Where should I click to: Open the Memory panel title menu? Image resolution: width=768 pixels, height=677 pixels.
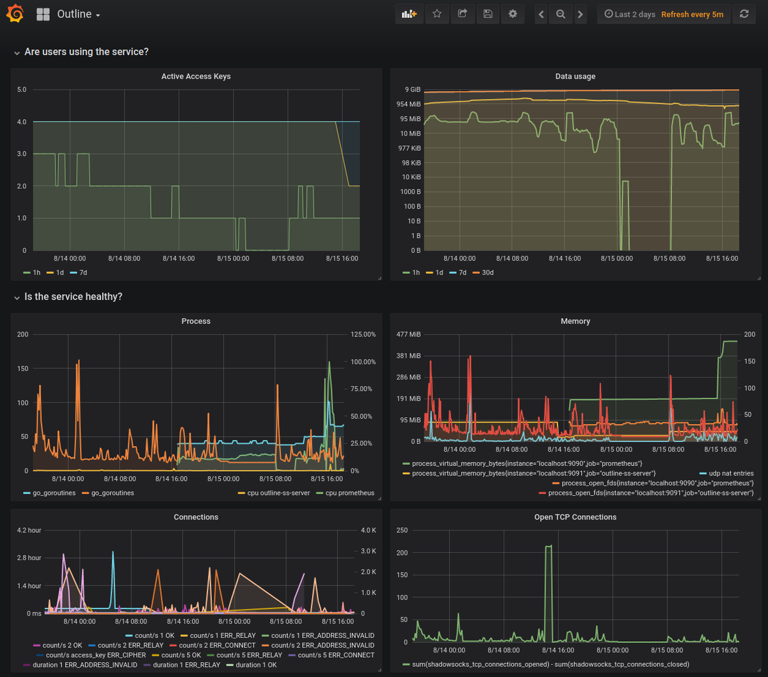tap(575, 321)
